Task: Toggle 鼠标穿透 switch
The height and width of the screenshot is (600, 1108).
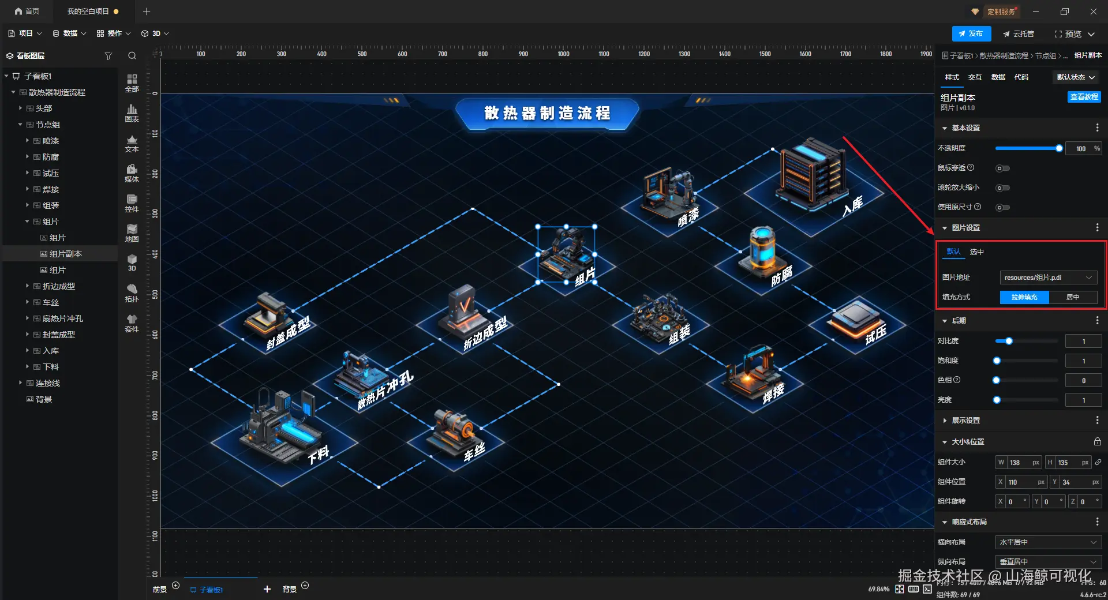Action: [x=1002, y=168]
